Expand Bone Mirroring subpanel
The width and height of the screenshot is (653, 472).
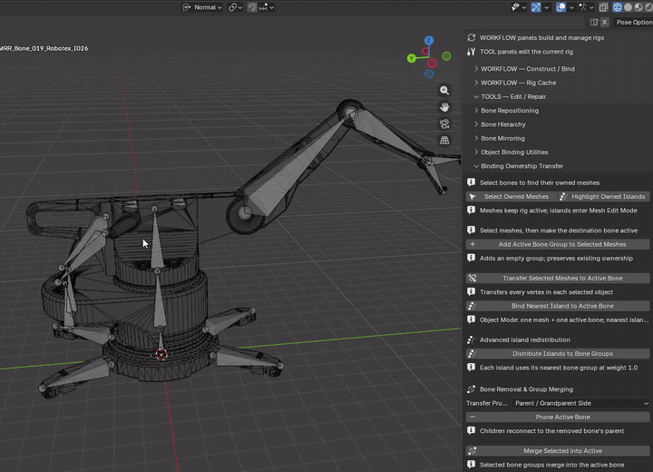pyautogui.click(x=502, y=138)
